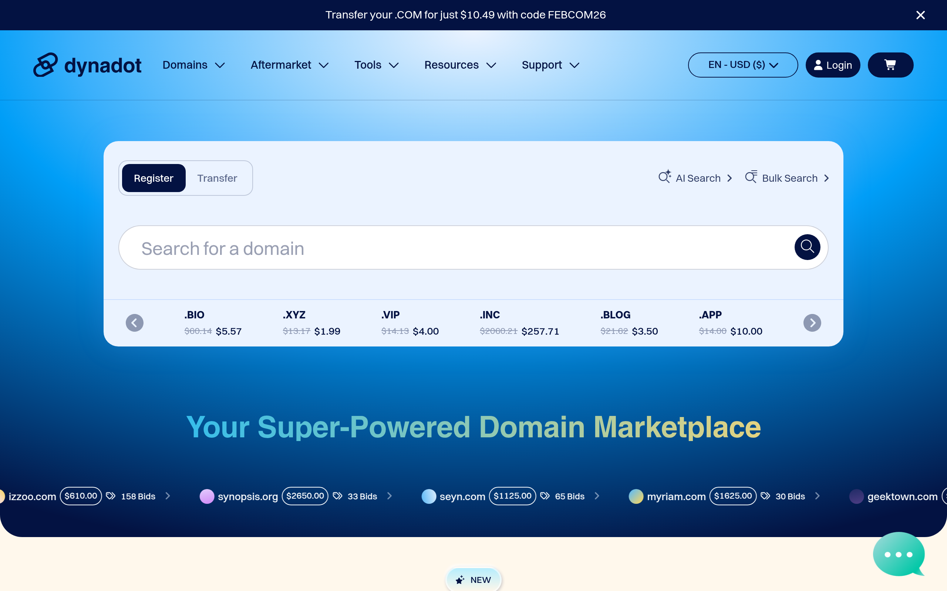Click the magnifying glass search button
This screenshot has width=947, height=591.
pos(807,247)
